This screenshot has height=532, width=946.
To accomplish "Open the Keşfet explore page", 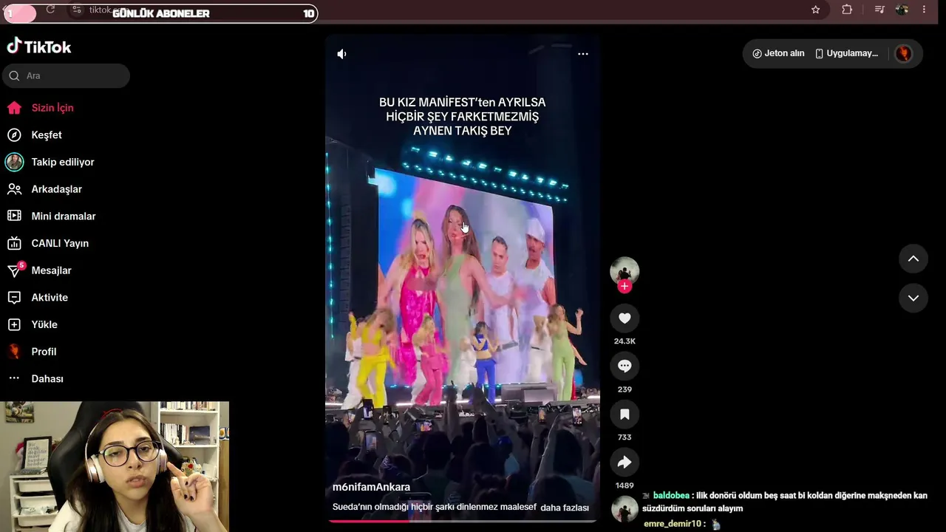I will tap(46, 135).
